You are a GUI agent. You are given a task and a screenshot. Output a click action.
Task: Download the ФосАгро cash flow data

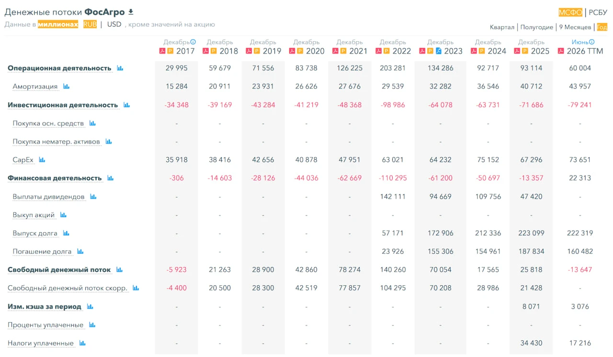(x=131, y=11)
